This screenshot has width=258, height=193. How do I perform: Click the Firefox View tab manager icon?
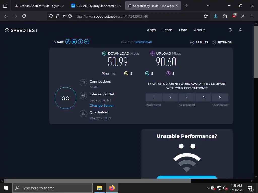tap(5, 6)
